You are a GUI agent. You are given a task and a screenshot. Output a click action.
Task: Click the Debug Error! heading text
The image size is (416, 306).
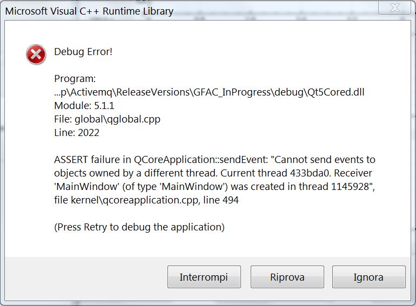[83, 52]
